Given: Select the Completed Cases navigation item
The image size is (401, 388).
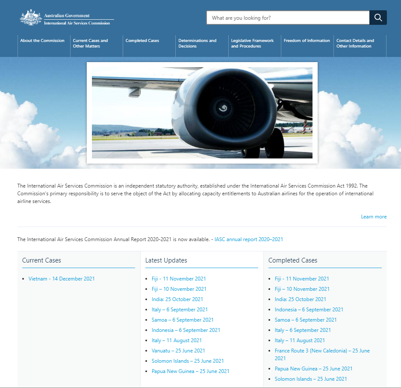Looking at the screenshot, I should point(142,41).
